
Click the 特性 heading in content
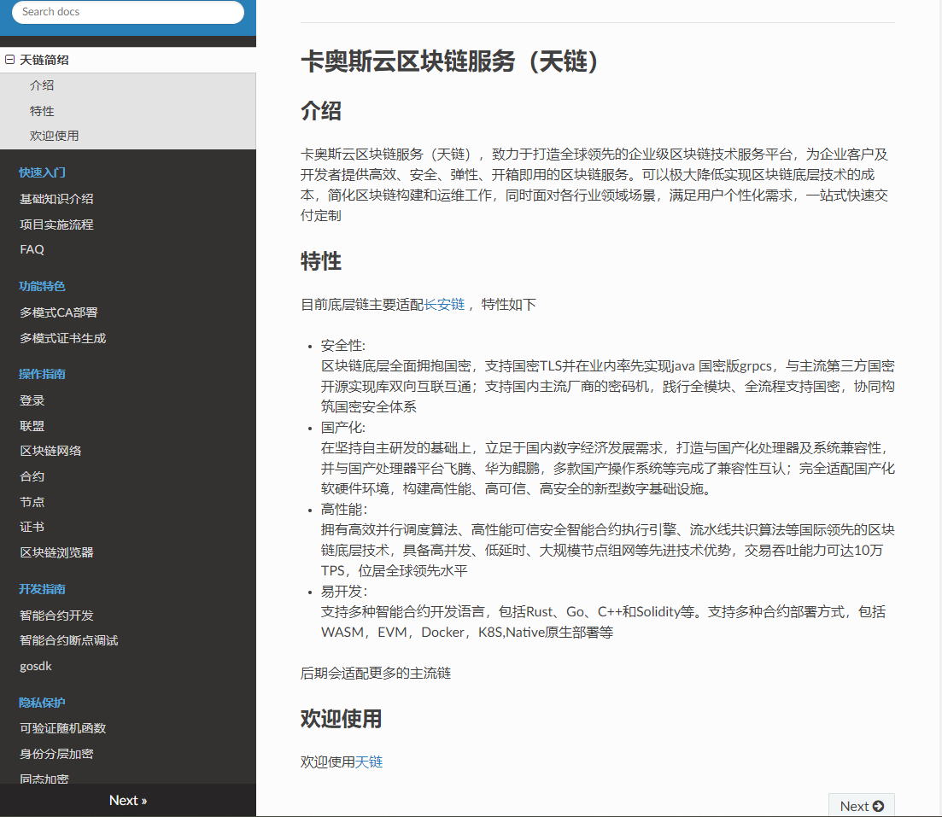(x=321, y=261)
